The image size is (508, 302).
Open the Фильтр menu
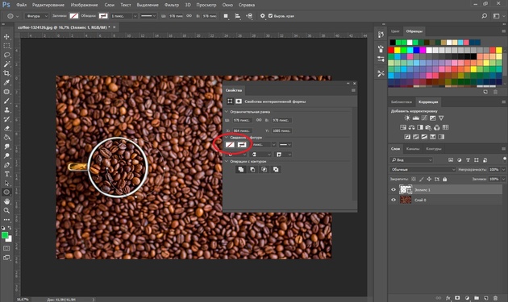tap(172, 5)
